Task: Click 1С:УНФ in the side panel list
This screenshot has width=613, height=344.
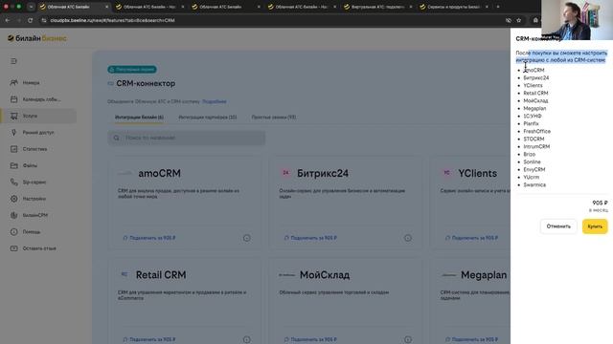Action: (533, 117)
